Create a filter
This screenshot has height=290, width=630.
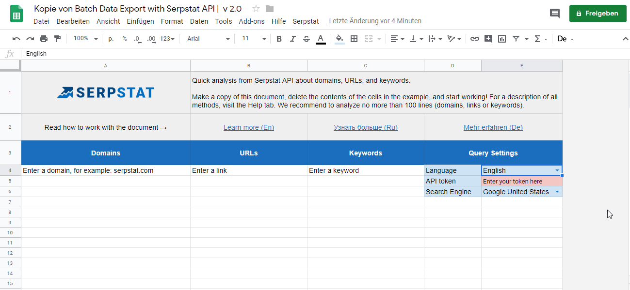coord(516,39)
